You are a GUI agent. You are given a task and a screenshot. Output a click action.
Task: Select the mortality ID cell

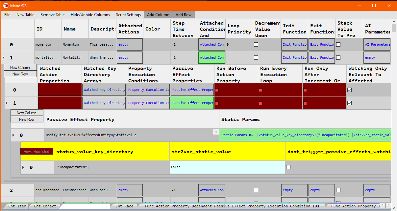click(x=48, y=57)
